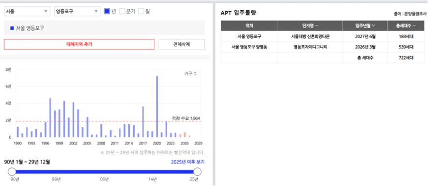Click the red 2026 bar in chart

point(185,135)
